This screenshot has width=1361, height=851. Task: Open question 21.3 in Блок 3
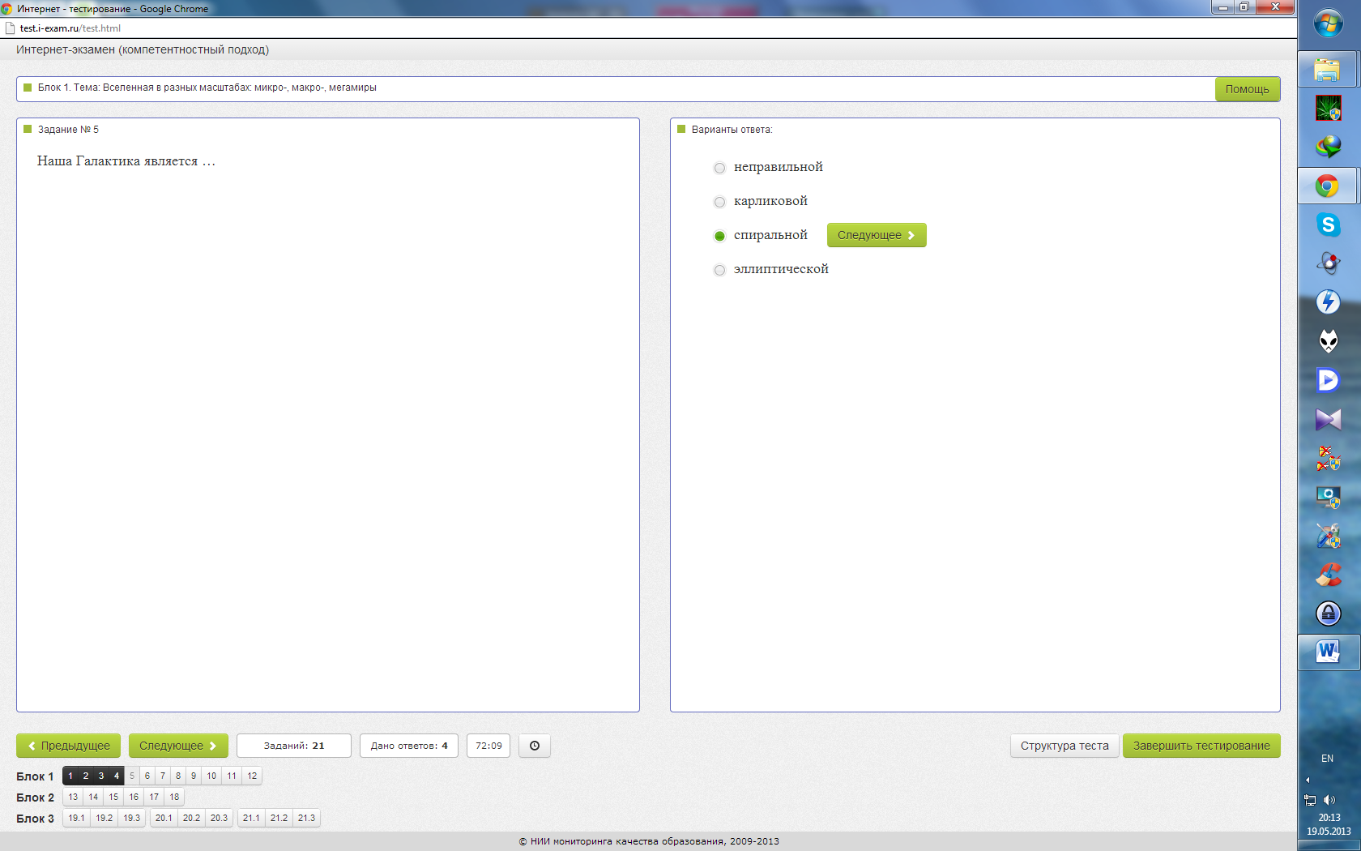(x=307, y=818)
